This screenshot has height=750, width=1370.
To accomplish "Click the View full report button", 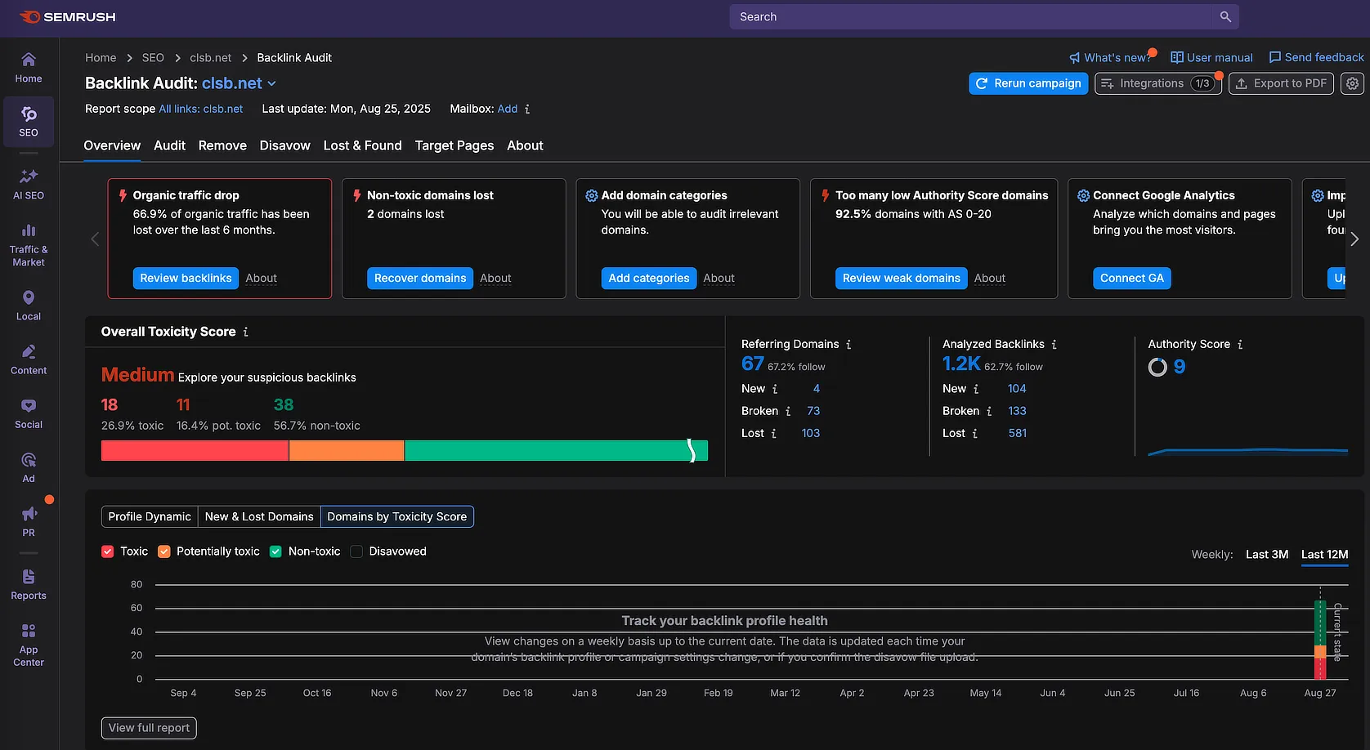I will pos(149,728).
